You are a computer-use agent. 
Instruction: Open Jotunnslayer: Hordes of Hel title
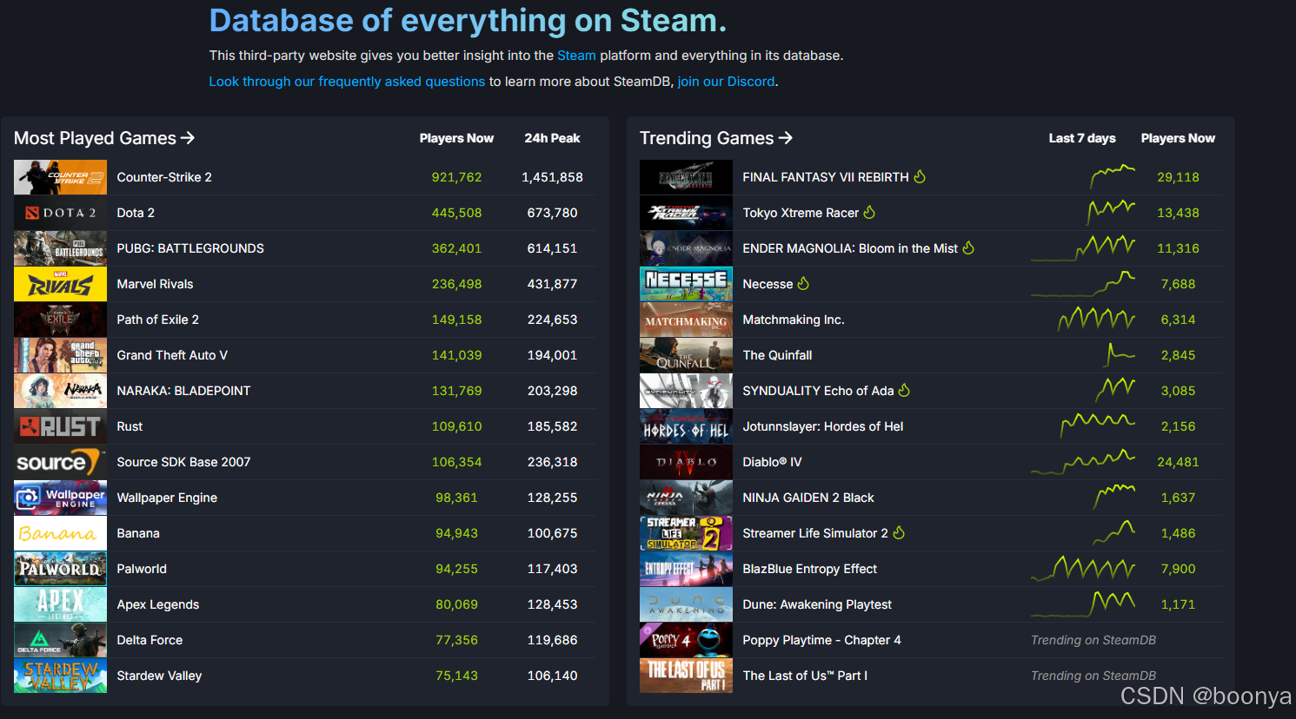pyautogui.click(x=823, y=426)
